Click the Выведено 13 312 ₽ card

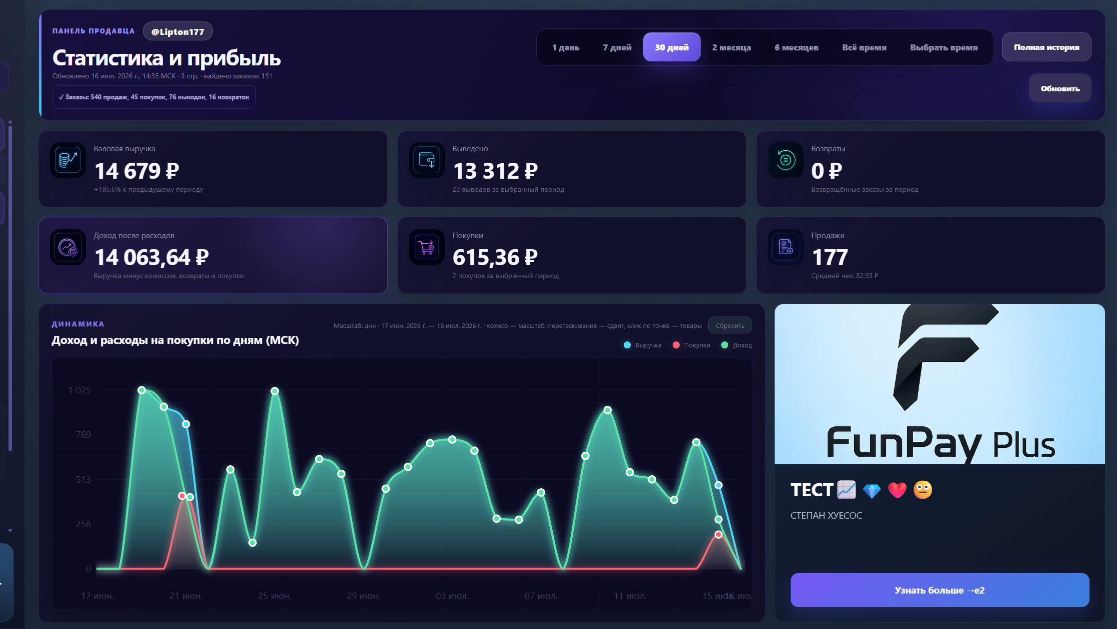pyautogui.click(x=572, y=169)
